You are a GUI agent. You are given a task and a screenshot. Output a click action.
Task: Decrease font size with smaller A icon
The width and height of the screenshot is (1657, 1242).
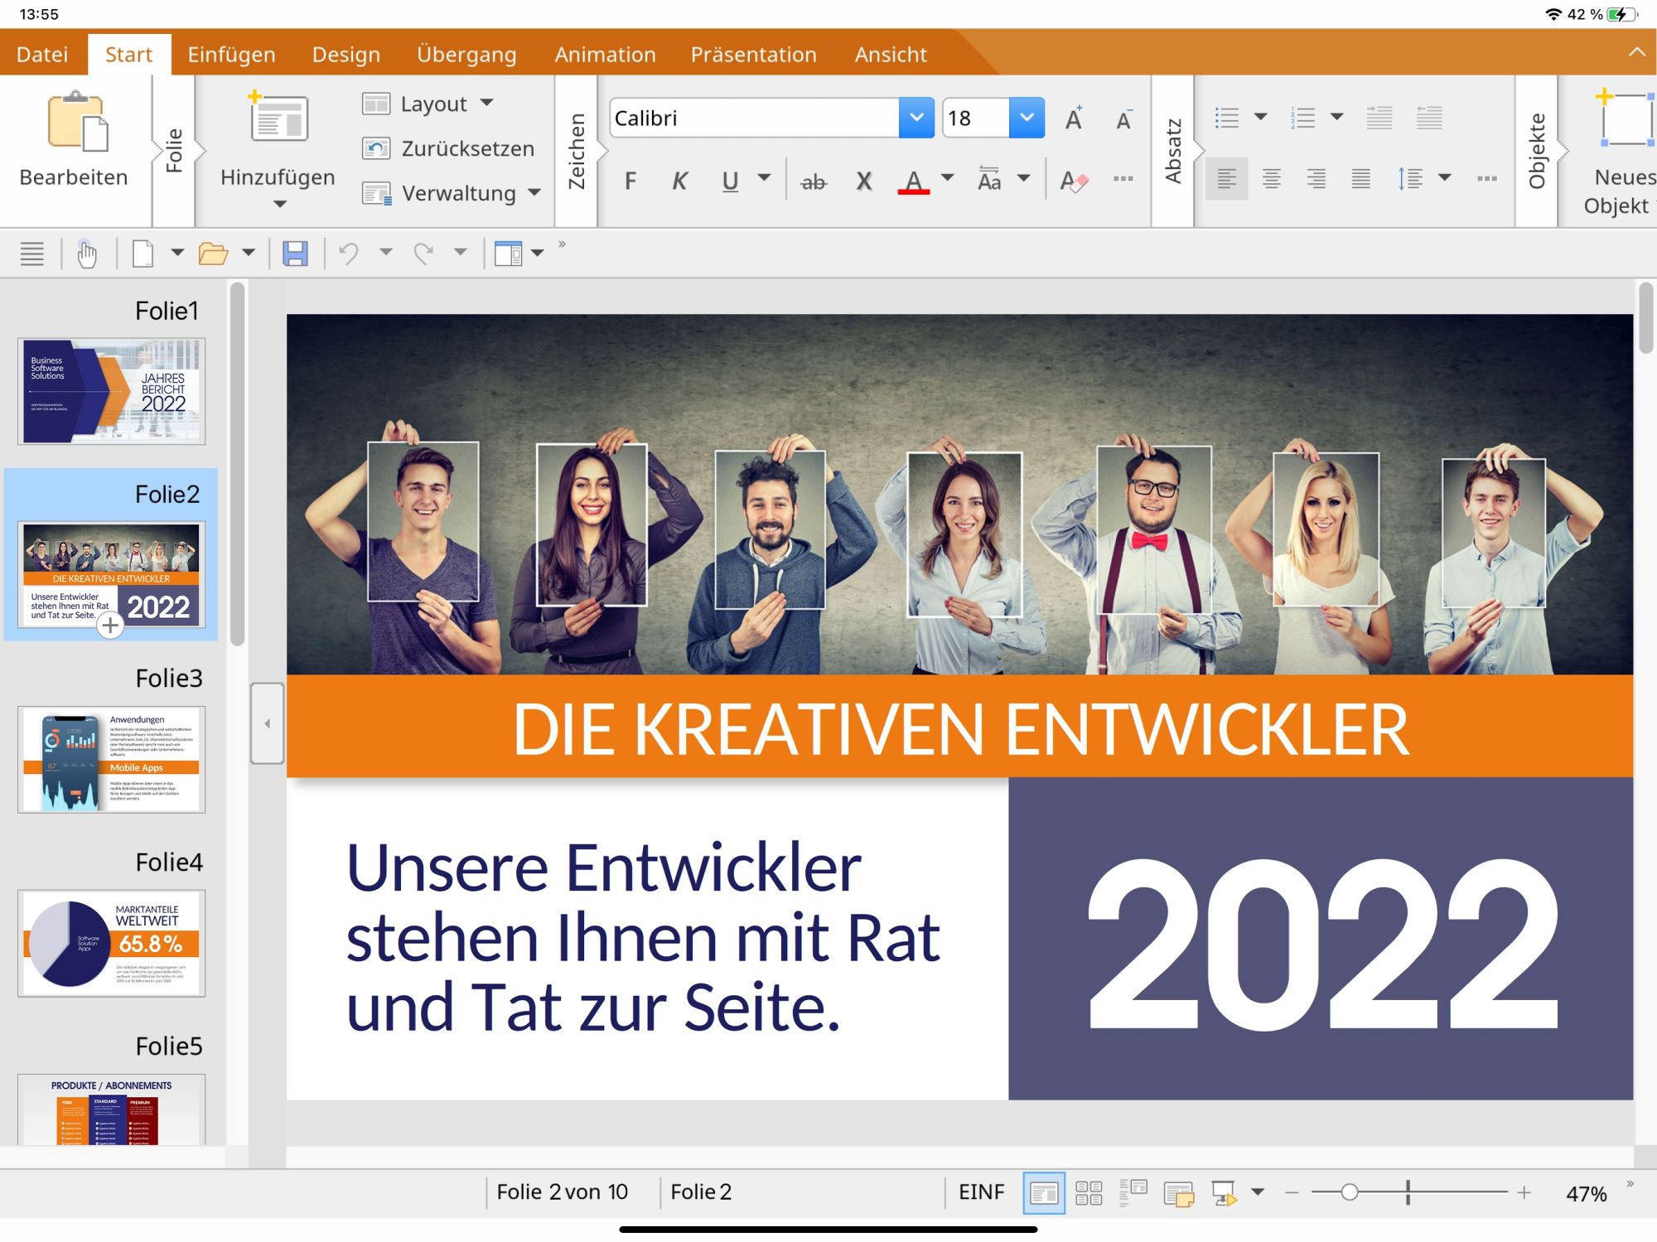click(1124, 119)
